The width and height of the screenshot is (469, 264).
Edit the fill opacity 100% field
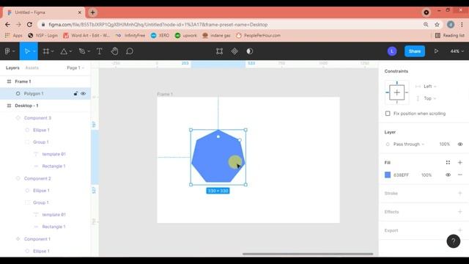coord(426,175)
